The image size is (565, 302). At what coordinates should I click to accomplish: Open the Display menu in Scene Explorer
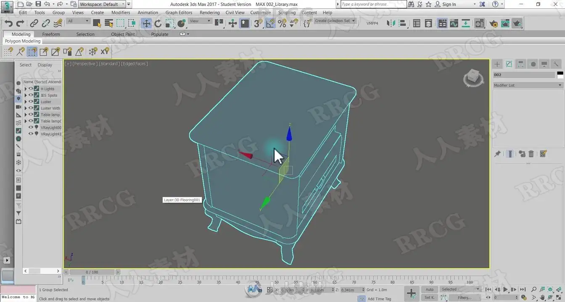click(45, 65)
